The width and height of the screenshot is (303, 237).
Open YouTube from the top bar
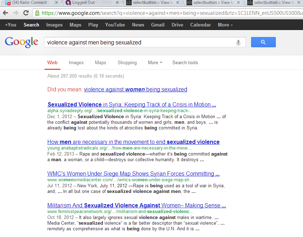point(115,25)
